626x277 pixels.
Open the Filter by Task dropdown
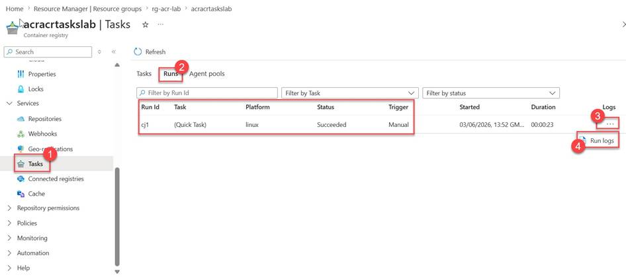click(350, 93)
